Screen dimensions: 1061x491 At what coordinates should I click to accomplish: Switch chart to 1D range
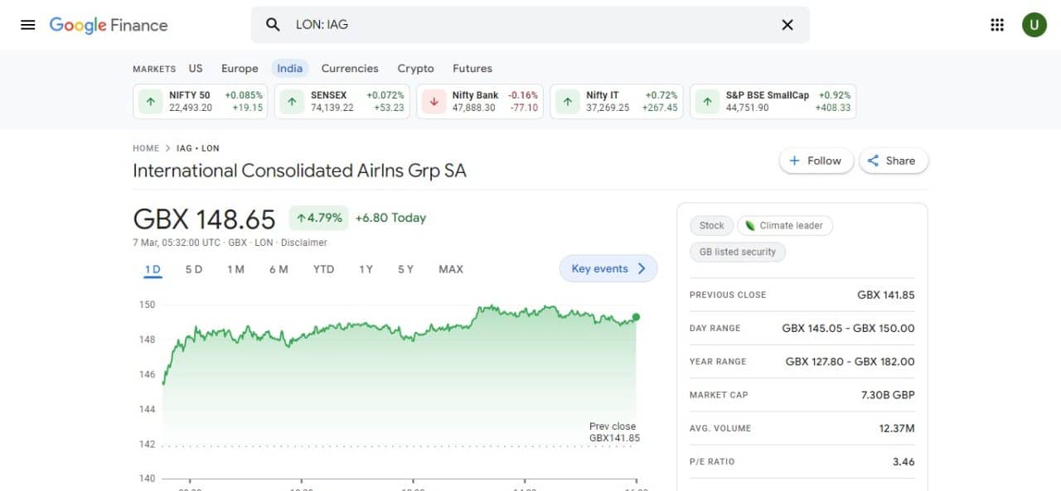(x=153, y=269)
